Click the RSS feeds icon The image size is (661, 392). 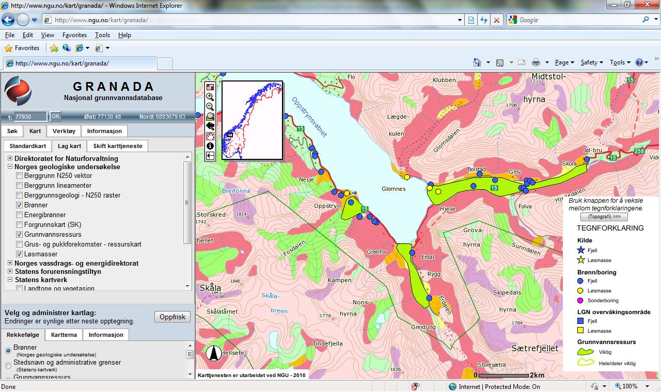pyautogui.click(x=500, y=62)
